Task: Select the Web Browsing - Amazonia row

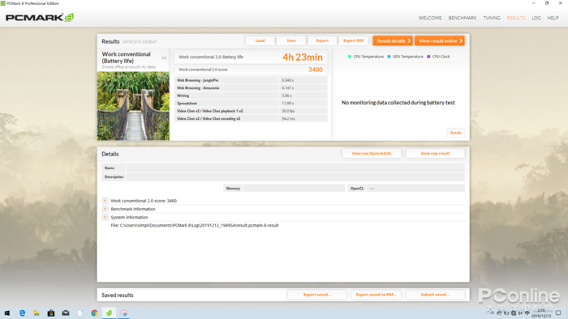Action: [251, 87]
